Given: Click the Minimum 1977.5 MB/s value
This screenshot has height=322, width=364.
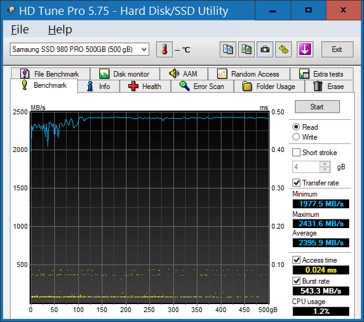Looking at the screenshot, I should point(321,204).
